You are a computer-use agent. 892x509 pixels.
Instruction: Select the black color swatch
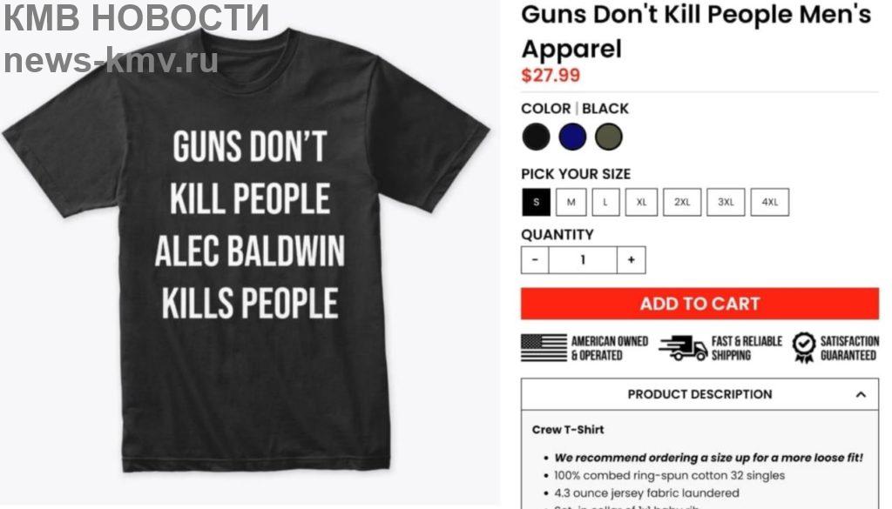click(536, 137)
